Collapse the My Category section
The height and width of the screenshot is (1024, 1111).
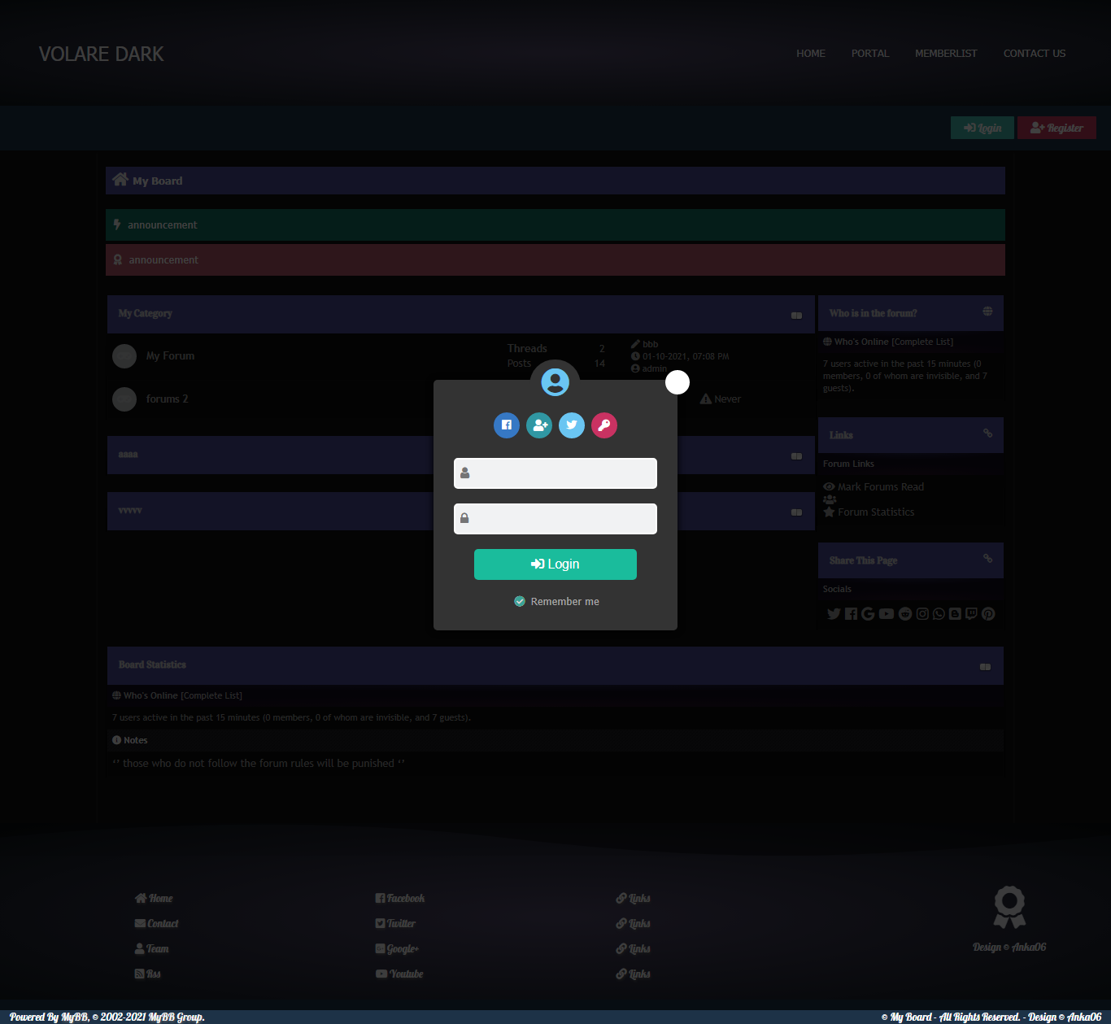796,316
